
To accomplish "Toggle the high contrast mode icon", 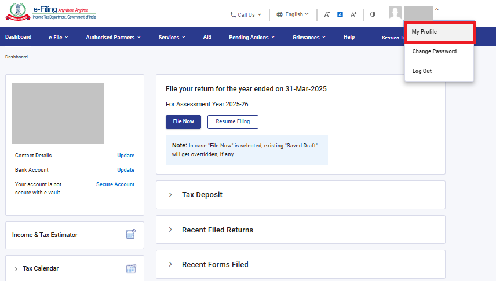I will (373, 14).
